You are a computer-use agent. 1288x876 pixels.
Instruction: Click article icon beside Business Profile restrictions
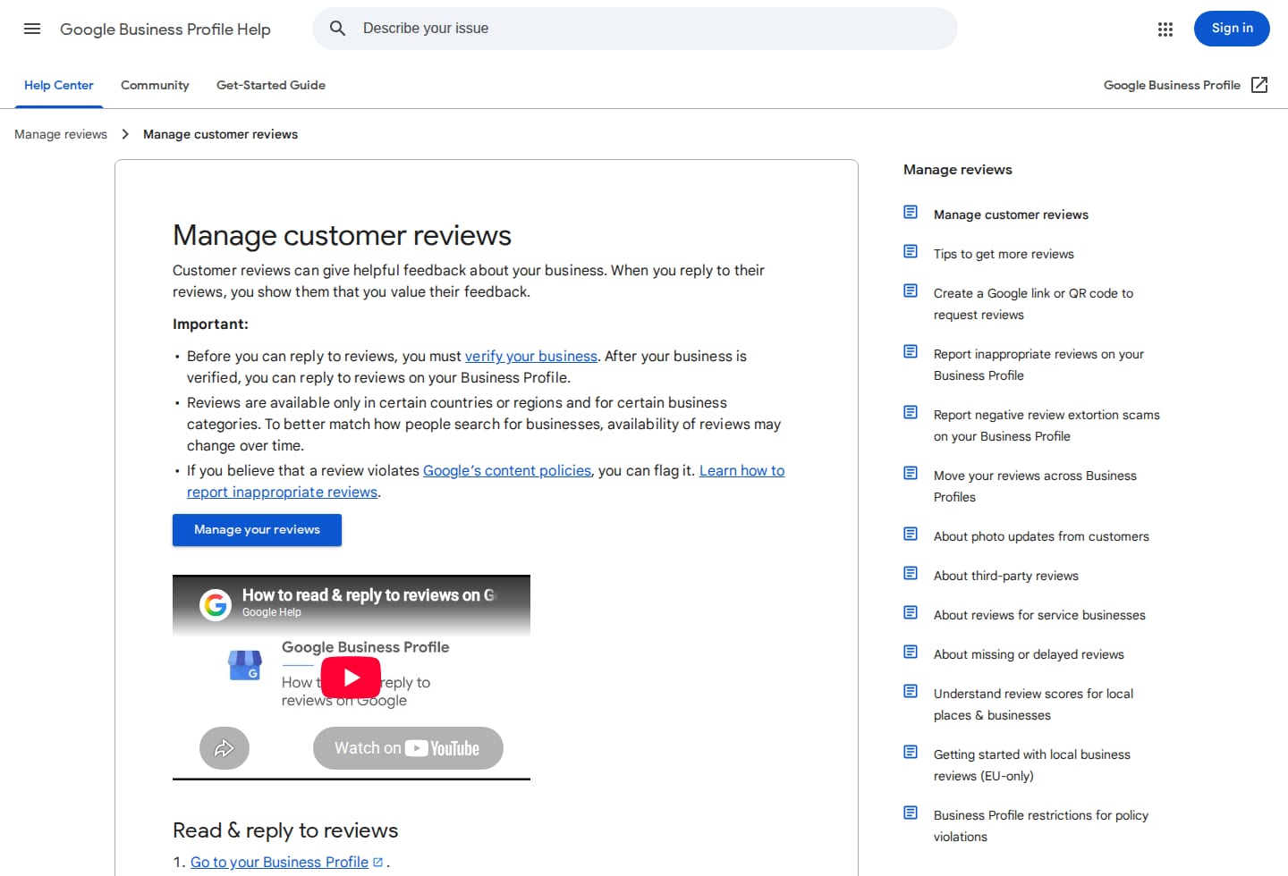911,813
